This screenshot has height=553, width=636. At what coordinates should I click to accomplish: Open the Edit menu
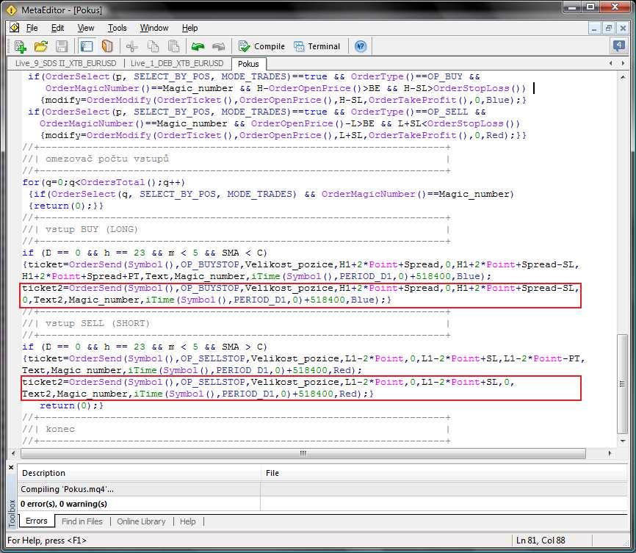pyautogui.click(x=57, y=28)
